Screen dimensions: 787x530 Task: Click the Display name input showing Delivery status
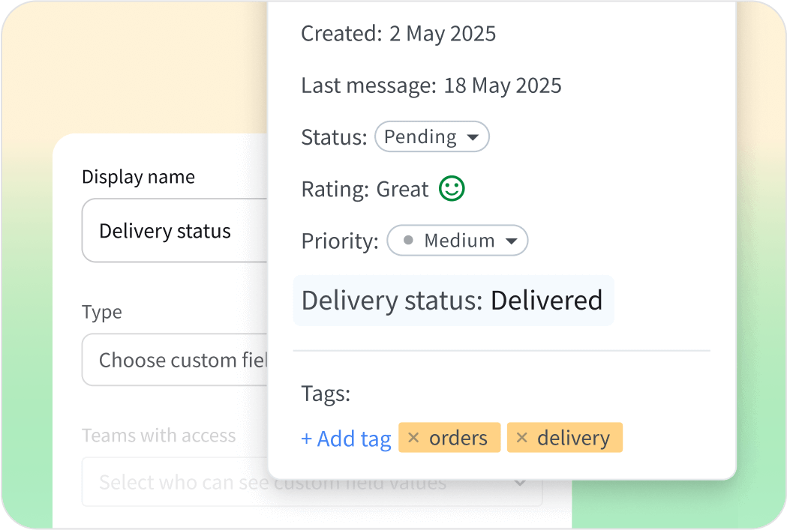(x=173, y=231)
